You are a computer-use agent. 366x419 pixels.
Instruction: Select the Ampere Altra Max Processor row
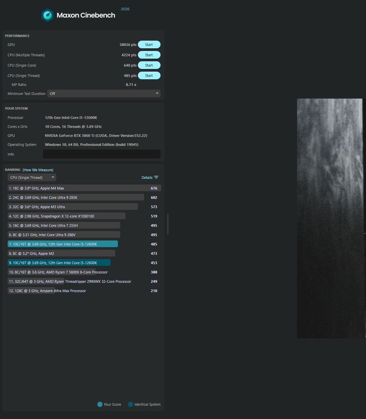[84, 291]
